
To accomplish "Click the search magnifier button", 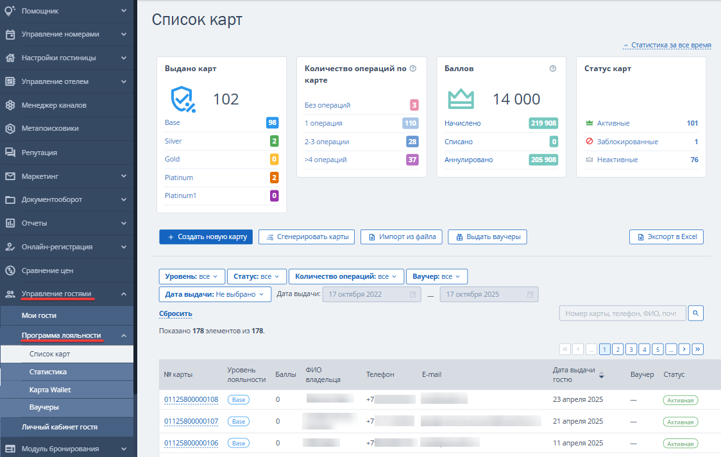I will (x=696, y=313).
